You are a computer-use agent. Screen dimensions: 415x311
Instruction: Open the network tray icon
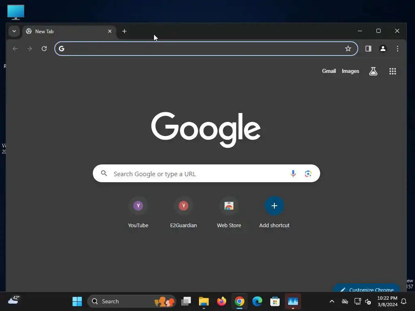[x=357, y=301]
